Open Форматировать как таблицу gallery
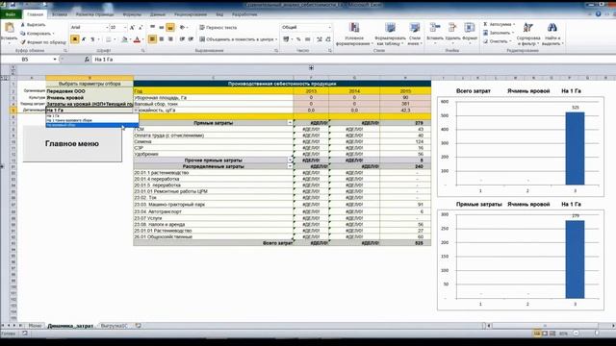 point(390,34)
